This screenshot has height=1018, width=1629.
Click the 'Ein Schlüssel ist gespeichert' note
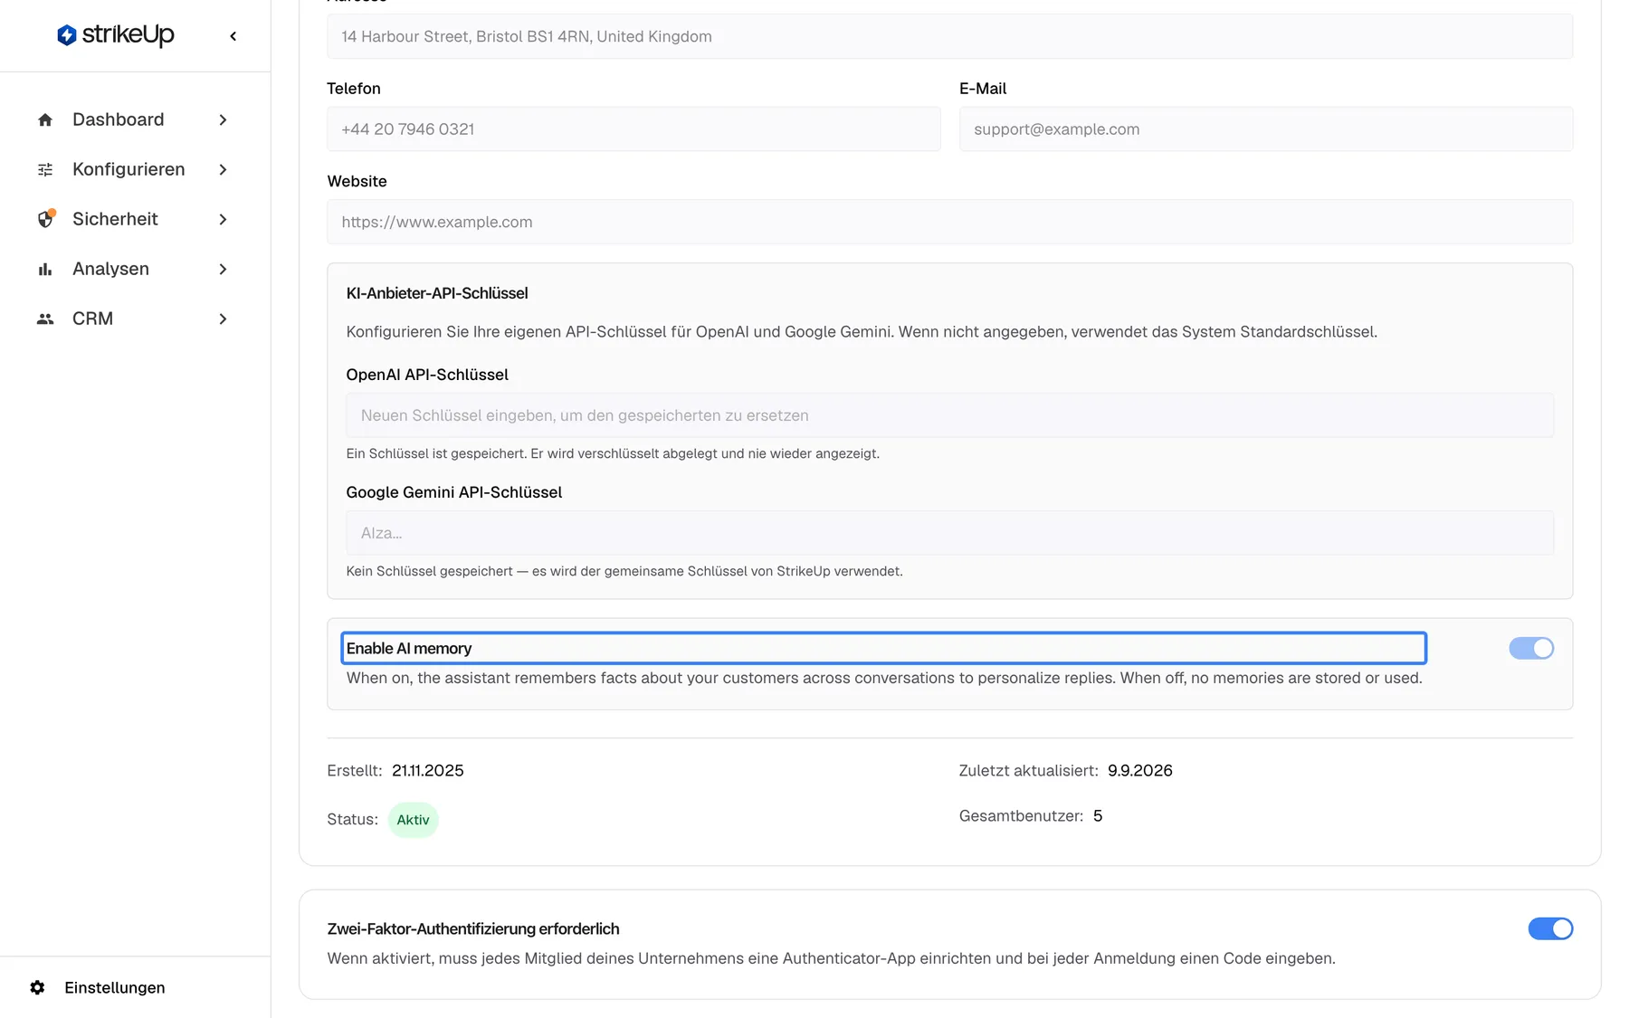(613, 453)
